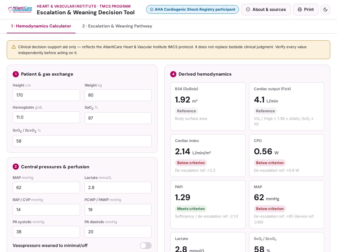The image size is (337, 252).
Task: Toggle dark mode moon icon
Action: [x=325, y=10]
